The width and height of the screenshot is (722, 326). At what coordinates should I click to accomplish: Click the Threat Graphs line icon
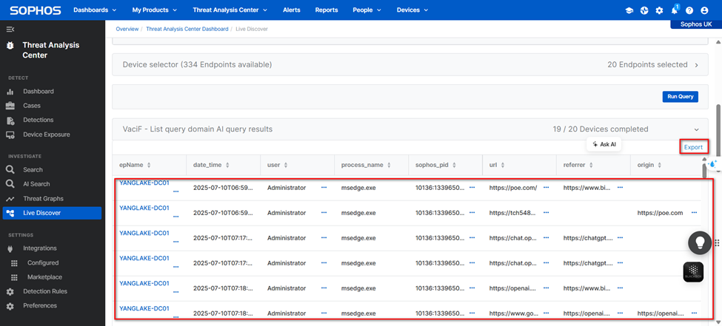tap(10, 199)
